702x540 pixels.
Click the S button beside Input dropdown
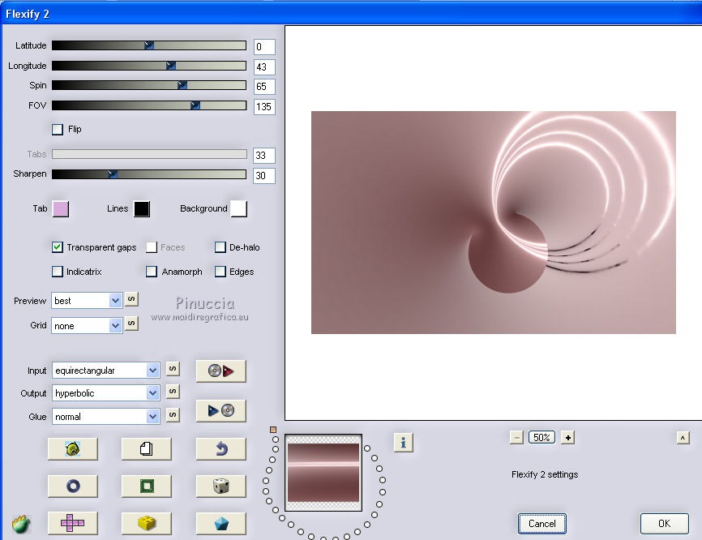(173, 369)
